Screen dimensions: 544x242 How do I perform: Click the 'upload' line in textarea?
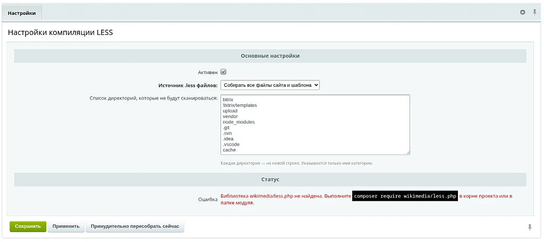click(230, 111)
